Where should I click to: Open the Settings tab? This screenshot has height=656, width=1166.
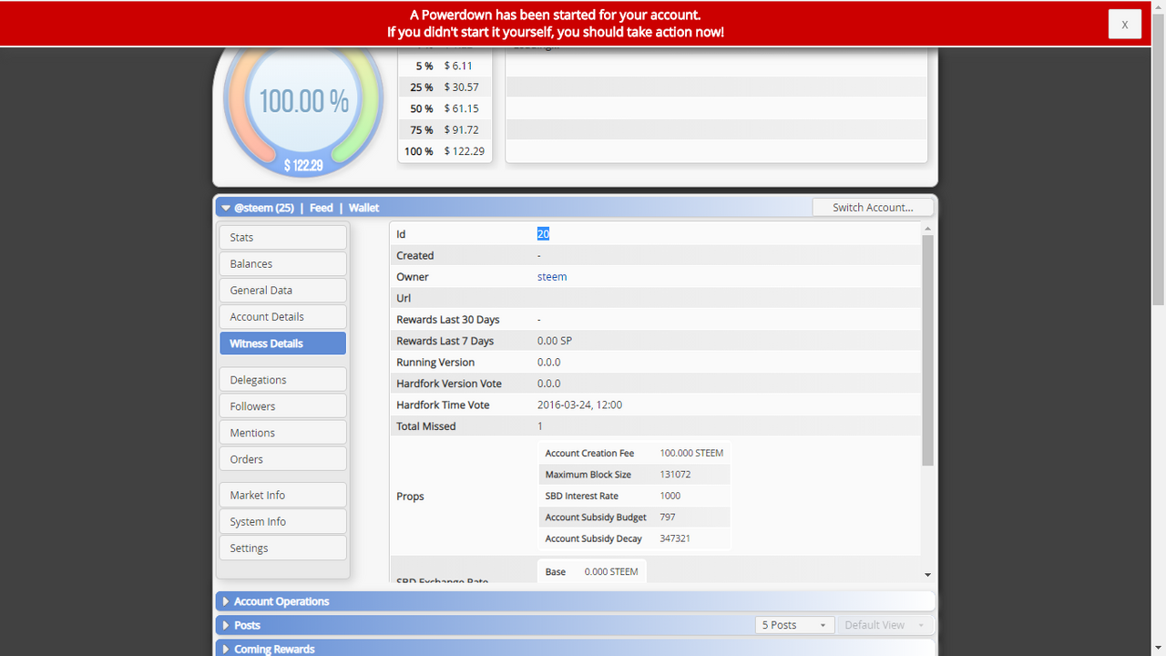(x=282, y=548)
